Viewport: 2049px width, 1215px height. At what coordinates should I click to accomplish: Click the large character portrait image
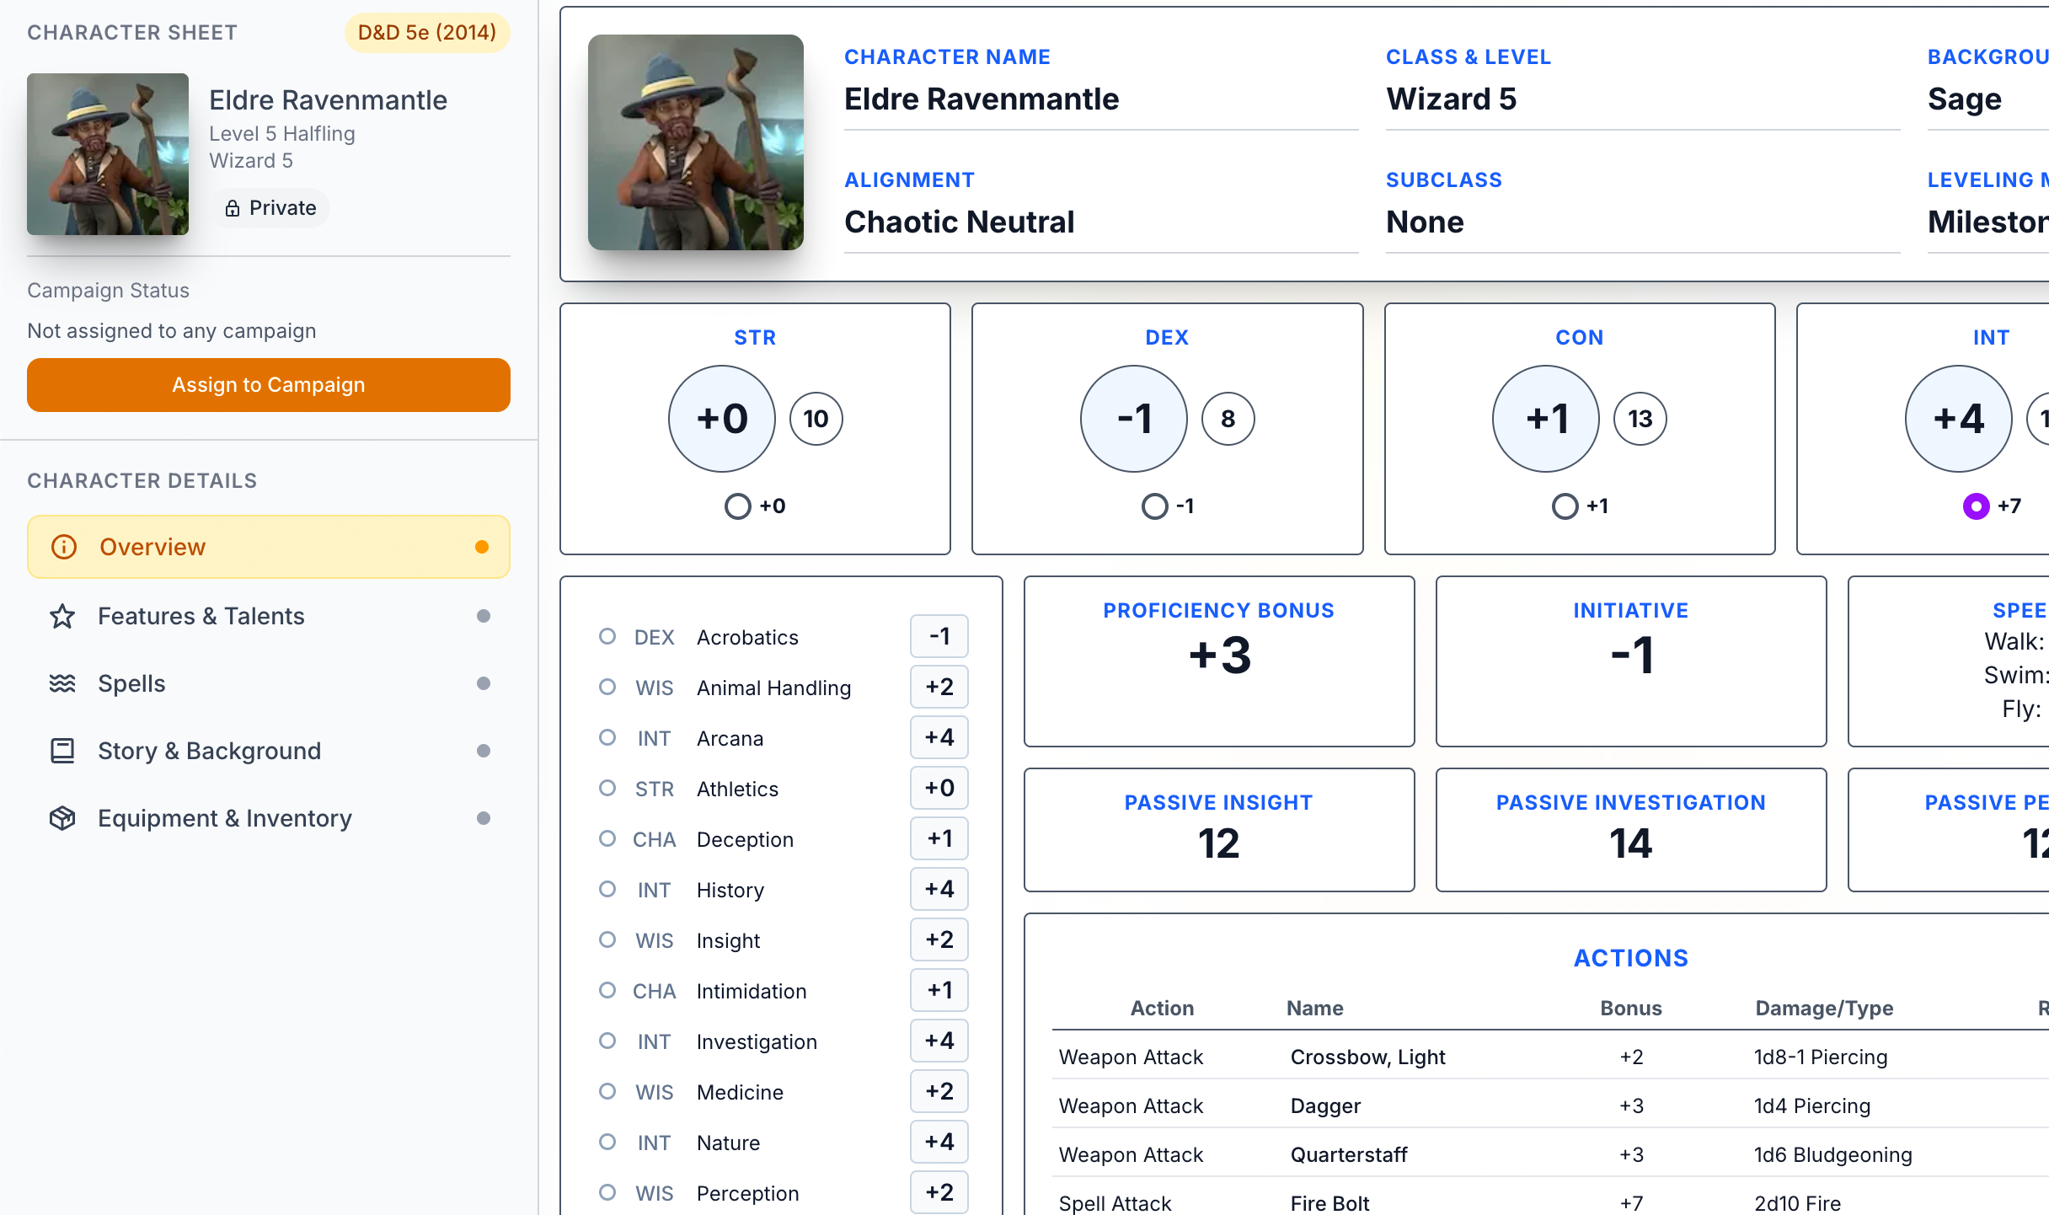tap(696, 142)
